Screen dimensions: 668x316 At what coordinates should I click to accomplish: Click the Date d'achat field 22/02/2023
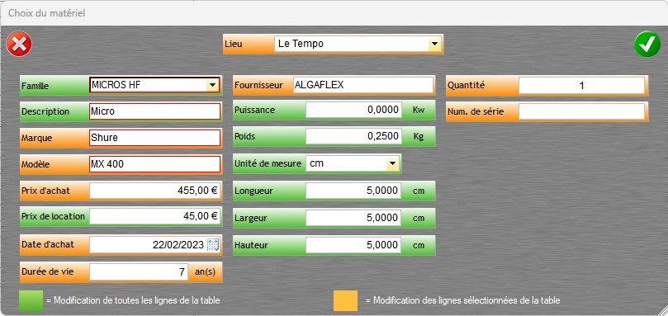[155, 245]
